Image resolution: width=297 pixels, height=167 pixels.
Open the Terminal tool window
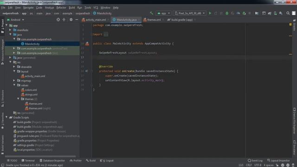28,161
